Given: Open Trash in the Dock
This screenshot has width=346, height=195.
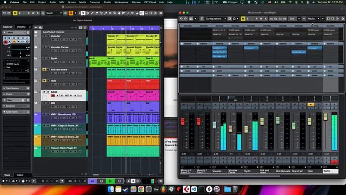Looking at the screenshot, I should 235,189.
